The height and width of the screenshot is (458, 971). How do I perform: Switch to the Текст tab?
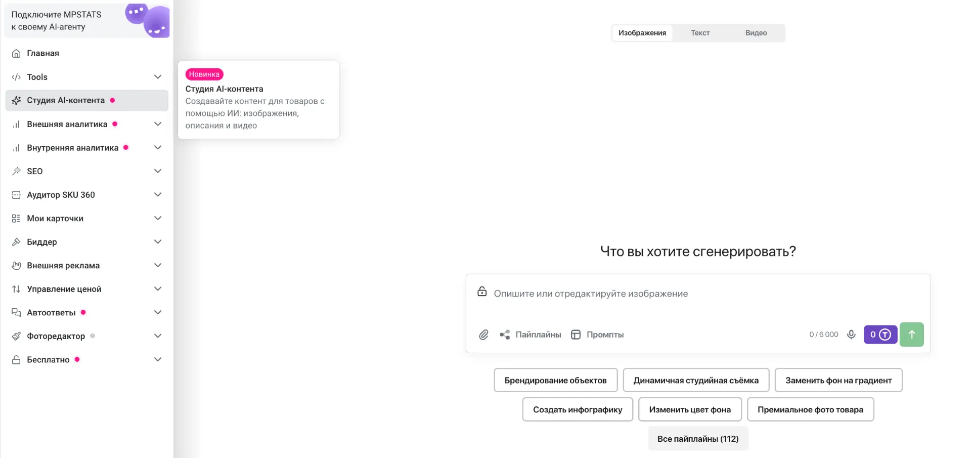[700, 33]
